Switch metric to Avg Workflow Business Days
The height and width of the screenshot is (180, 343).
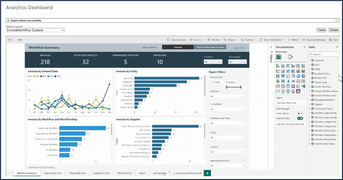point(210,47)
